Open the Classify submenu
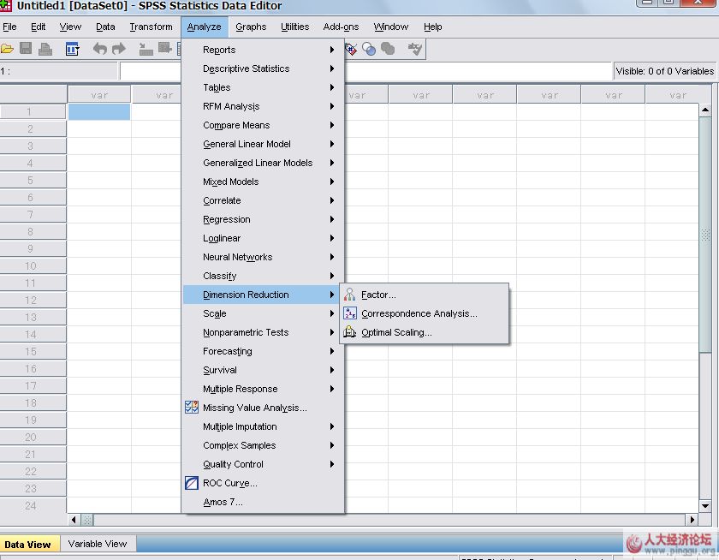Viewport: 719px width, 560px height. pos(264,275)
